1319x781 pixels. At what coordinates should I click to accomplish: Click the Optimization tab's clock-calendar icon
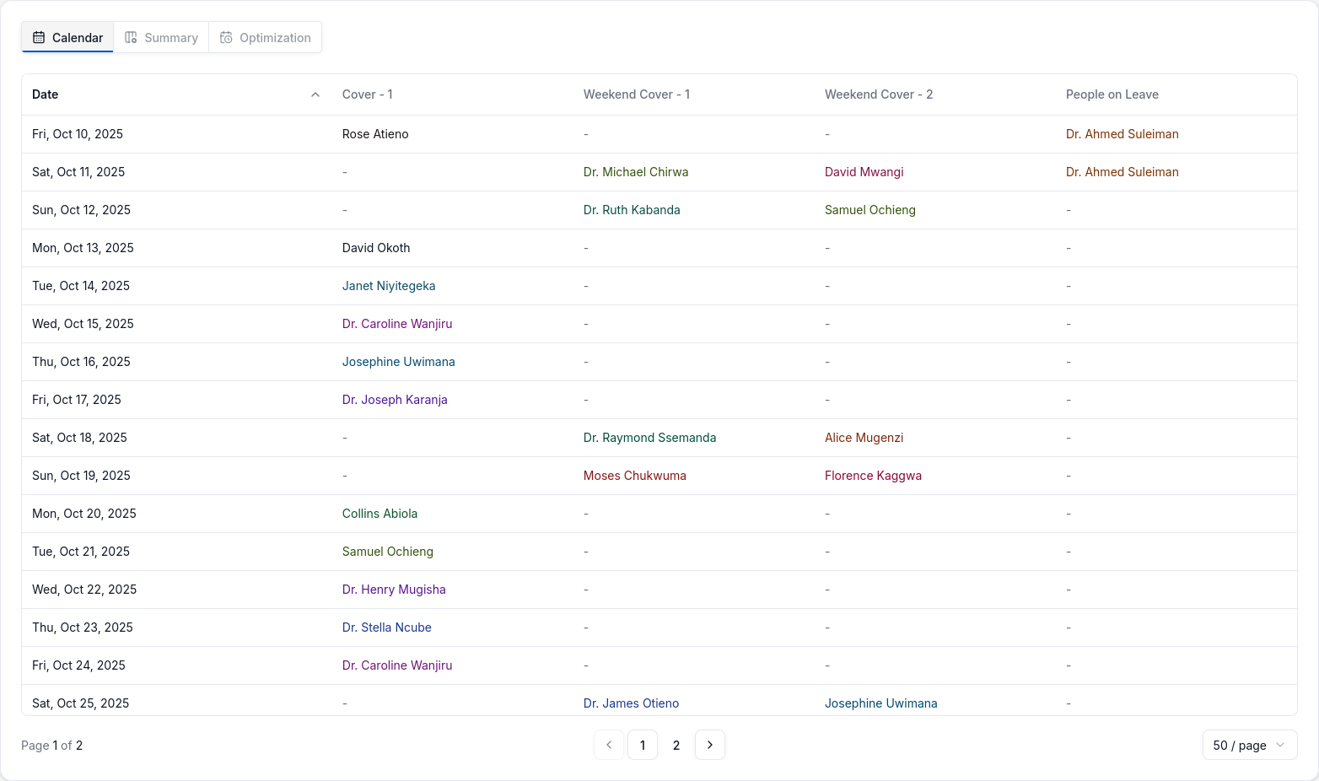tap(226, 37)
